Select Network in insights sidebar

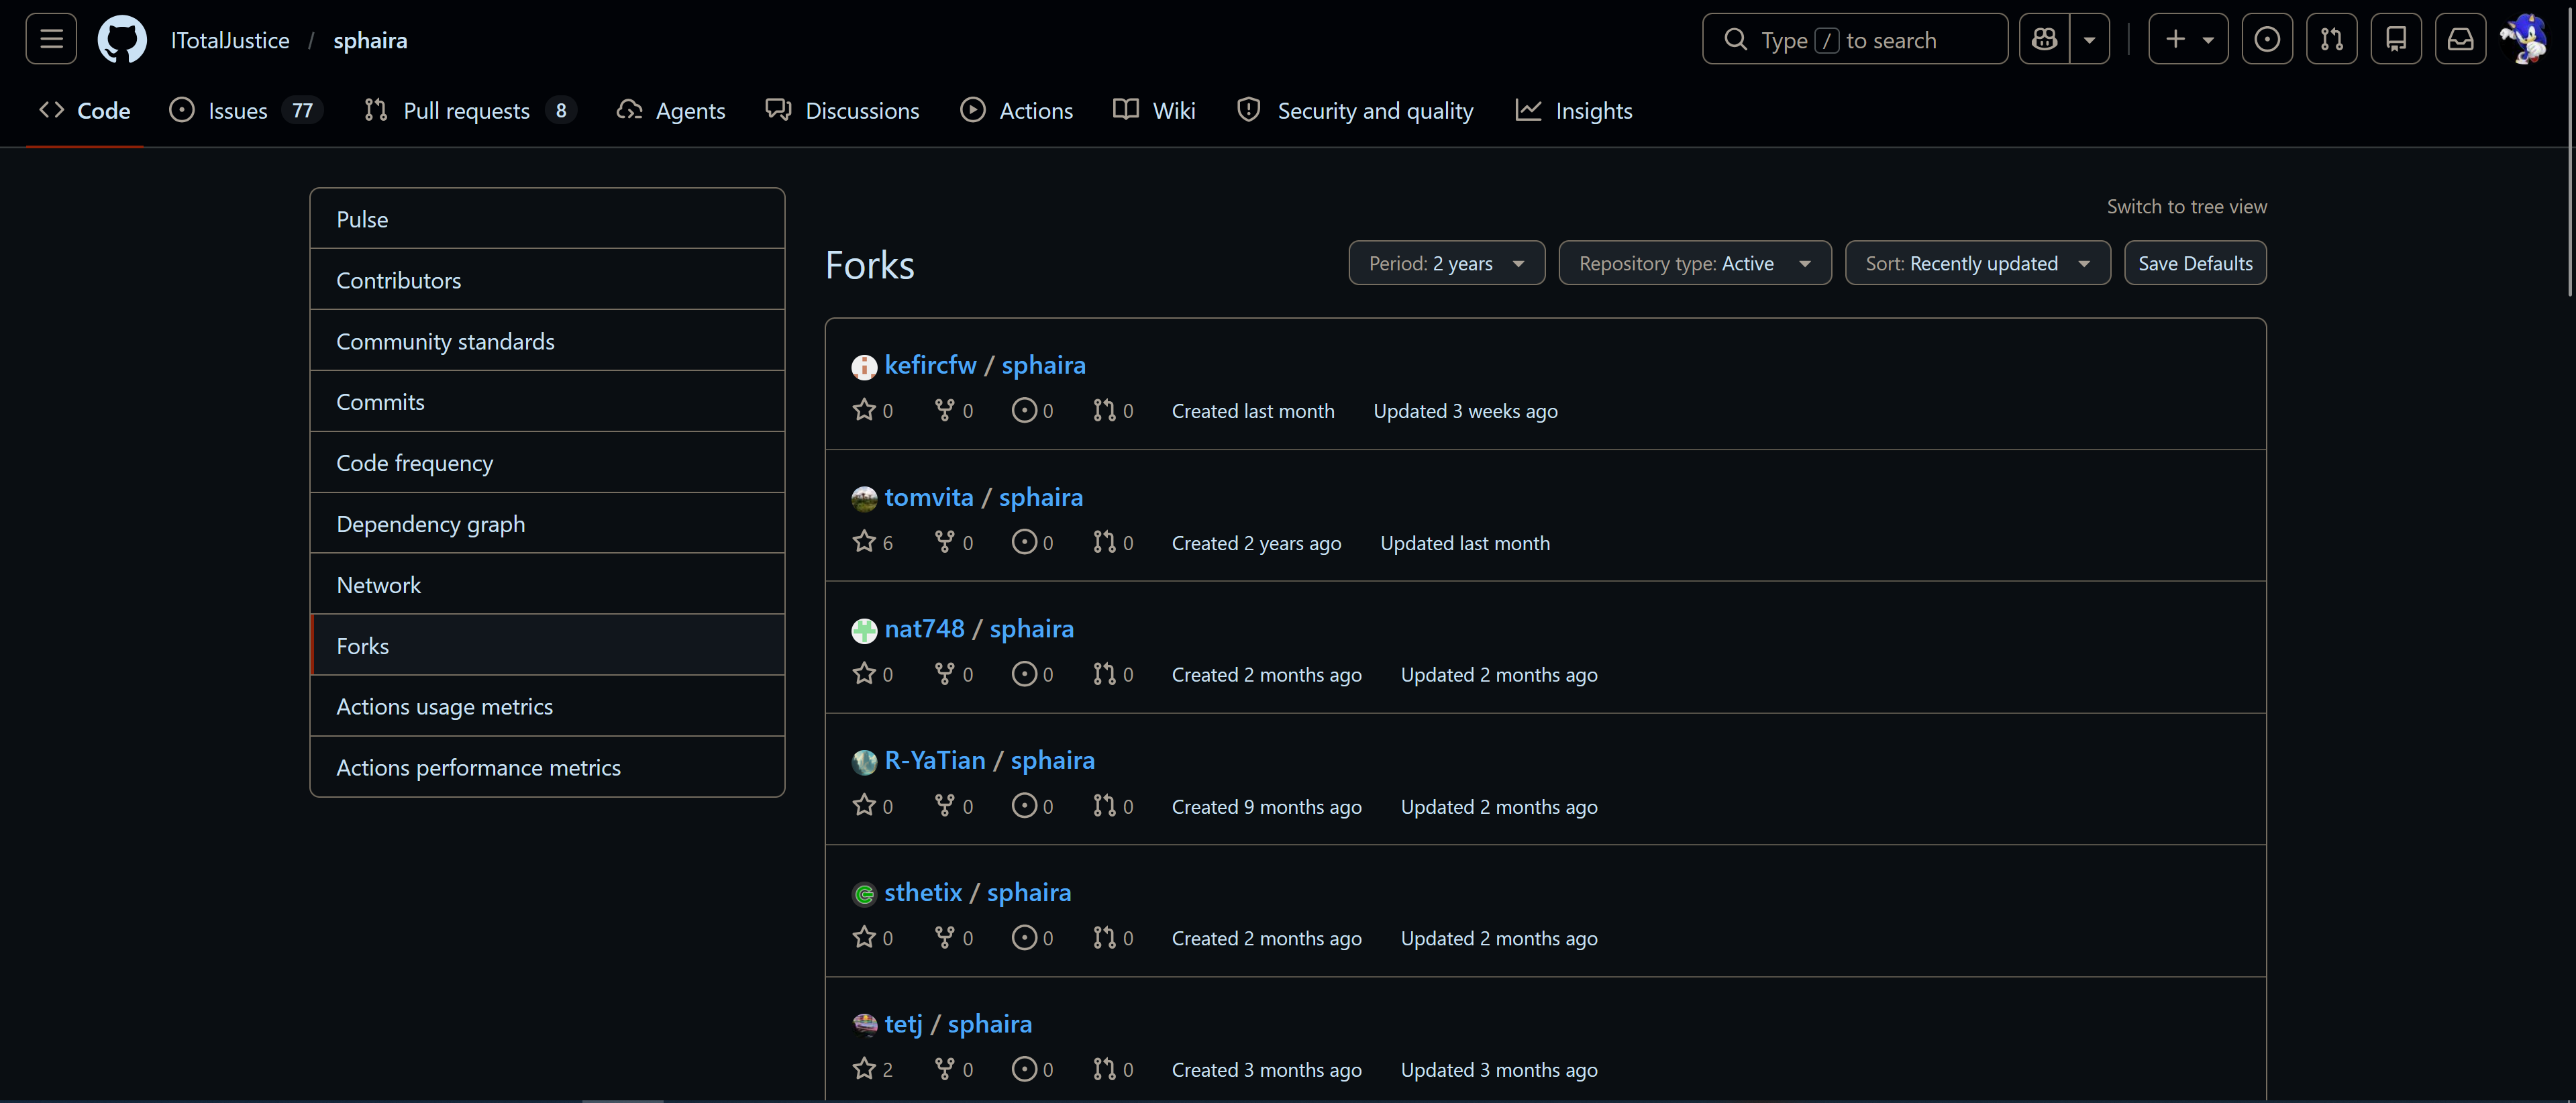point(547,585)
